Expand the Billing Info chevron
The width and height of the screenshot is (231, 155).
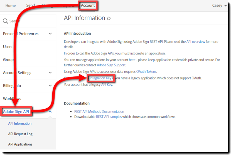click(x=50, y=86)
